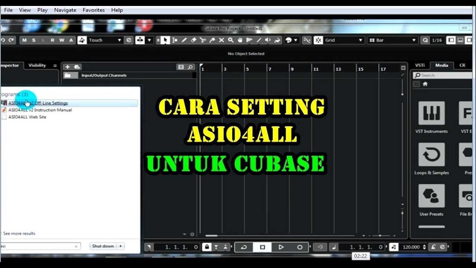
Task: Select the Zoom magnifier tool
Action: pyautogui.click(x=231, y=40)
